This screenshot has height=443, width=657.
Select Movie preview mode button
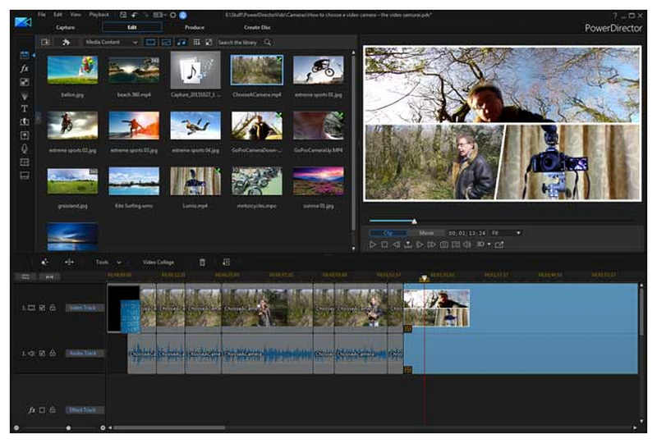click(x=427, y=233)
